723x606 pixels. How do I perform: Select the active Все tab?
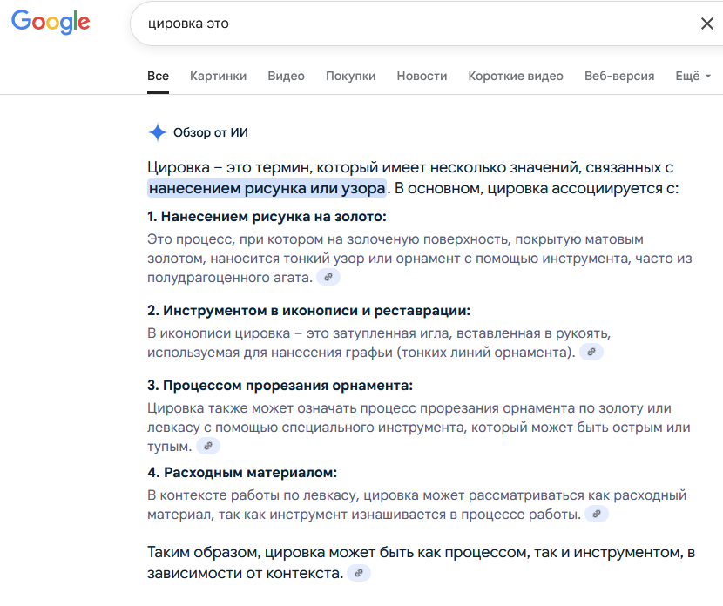point(158,76)
